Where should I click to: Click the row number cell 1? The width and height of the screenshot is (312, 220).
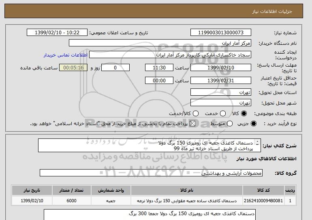(290, 201)
